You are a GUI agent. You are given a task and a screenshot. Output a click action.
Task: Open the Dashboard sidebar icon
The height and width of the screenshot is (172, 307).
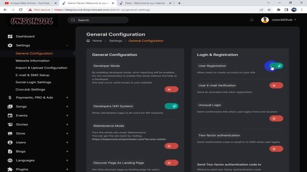click(x=10, y=36)
